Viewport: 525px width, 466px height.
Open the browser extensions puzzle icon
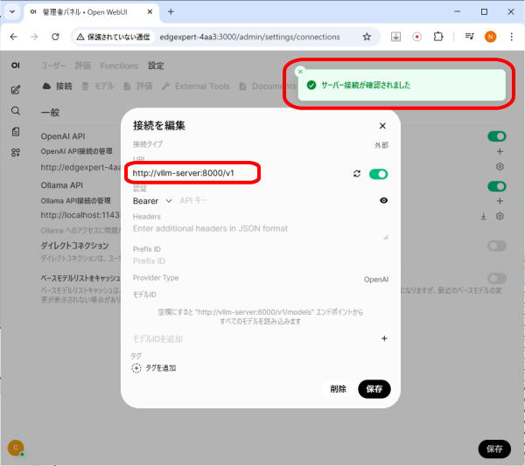(x=438, y=37)
